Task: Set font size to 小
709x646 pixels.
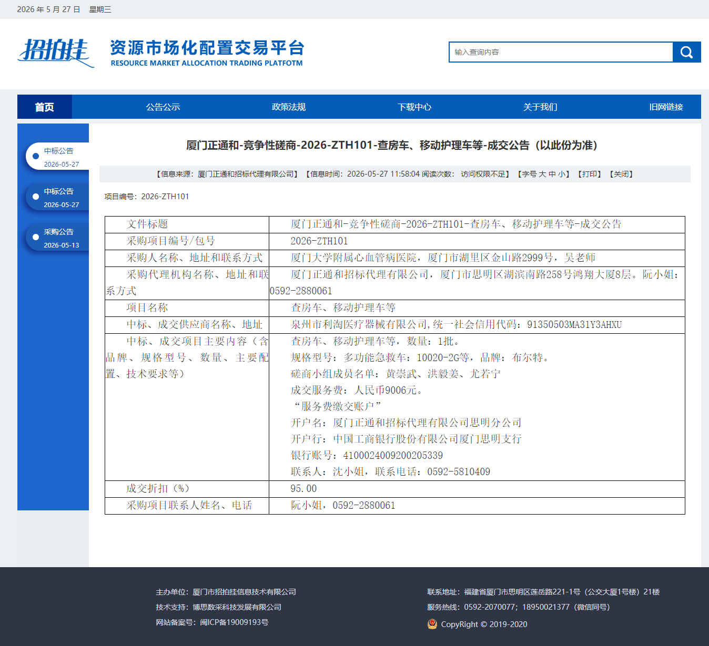Action: (x=562, y=174)
